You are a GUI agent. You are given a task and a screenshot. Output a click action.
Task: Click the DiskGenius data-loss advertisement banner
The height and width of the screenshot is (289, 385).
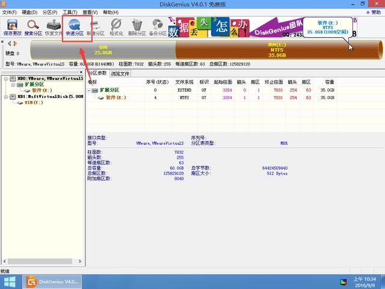click(x=263, y=27)
